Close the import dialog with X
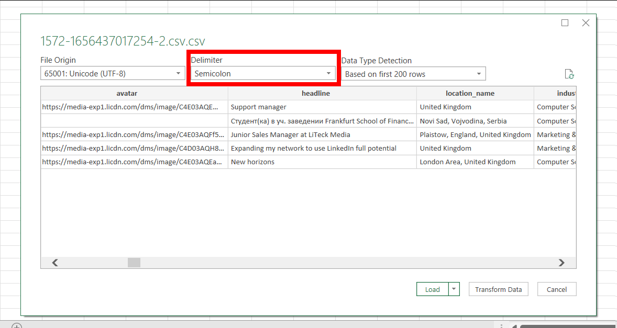 tap(586, 23)
